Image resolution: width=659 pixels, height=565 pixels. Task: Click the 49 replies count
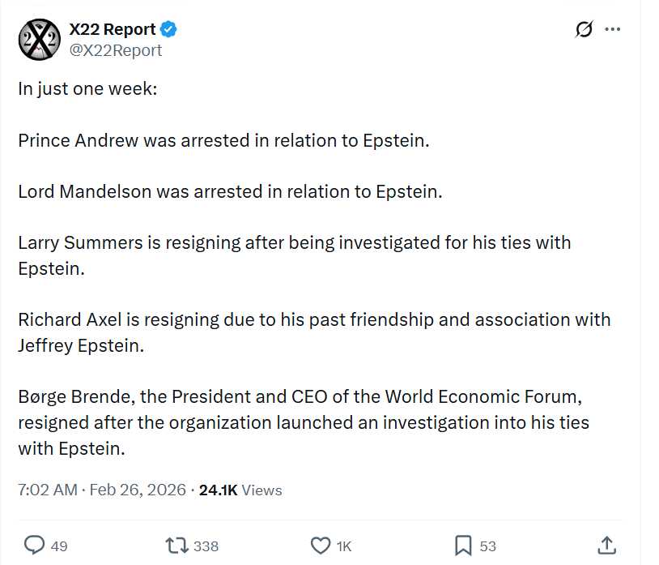pyautogui.click(x=59, y=546)
